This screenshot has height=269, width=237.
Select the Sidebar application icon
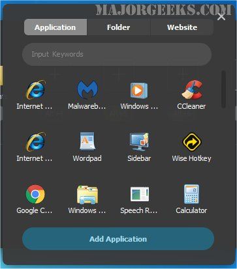pos(139,142)
